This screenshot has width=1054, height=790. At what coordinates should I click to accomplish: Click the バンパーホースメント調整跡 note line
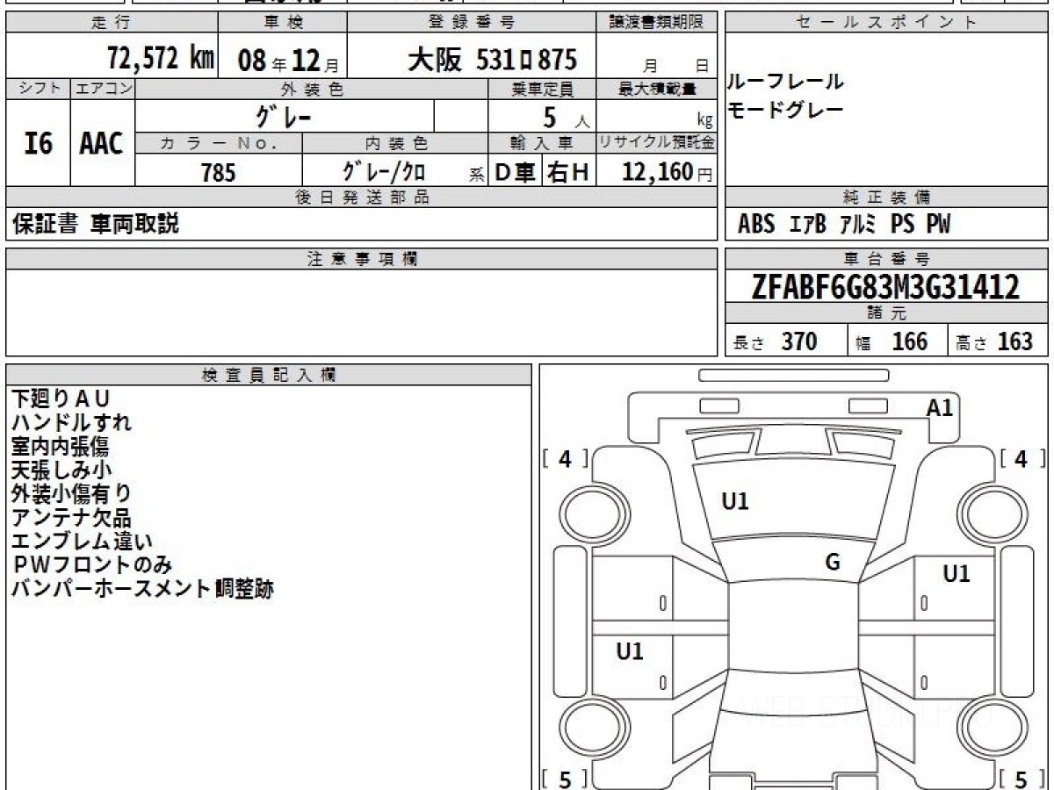[142, 589]
